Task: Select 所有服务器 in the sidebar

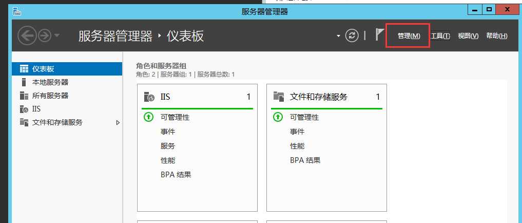Action: click(x=50, y=96)
